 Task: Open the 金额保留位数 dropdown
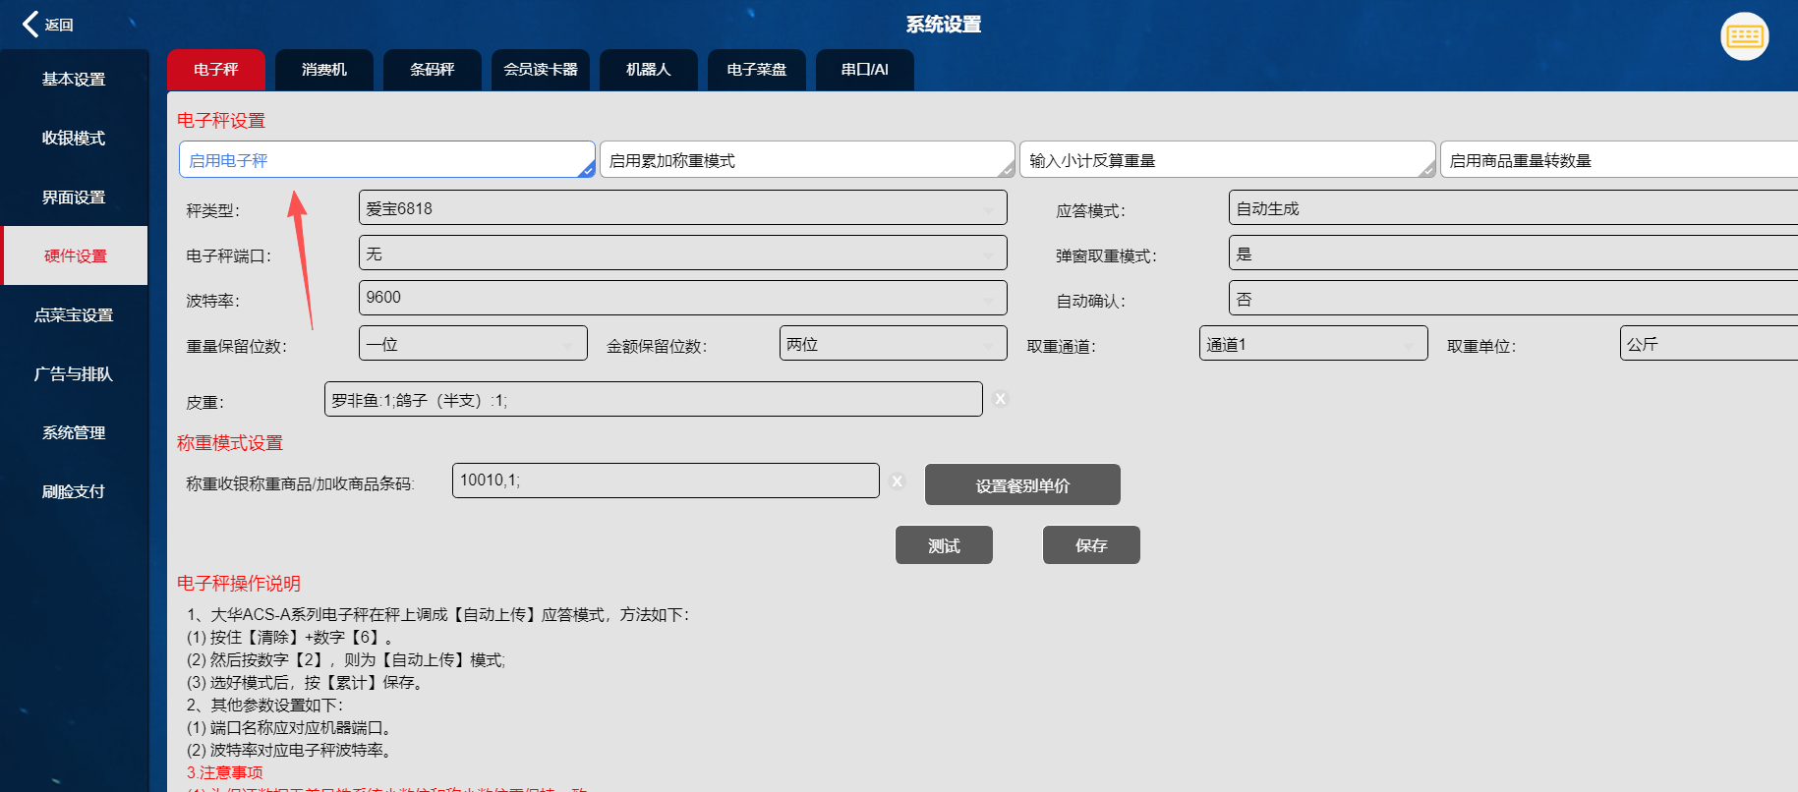click(x=893, y=344)
